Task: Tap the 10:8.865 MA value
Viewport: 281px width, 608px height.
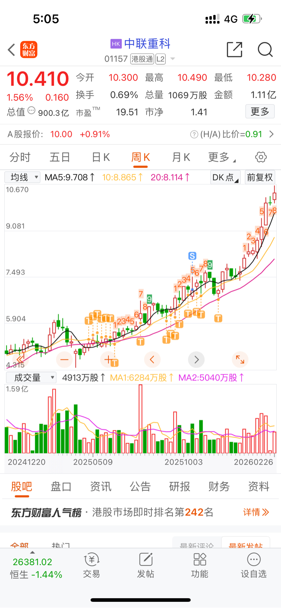Action: (122, 177)
